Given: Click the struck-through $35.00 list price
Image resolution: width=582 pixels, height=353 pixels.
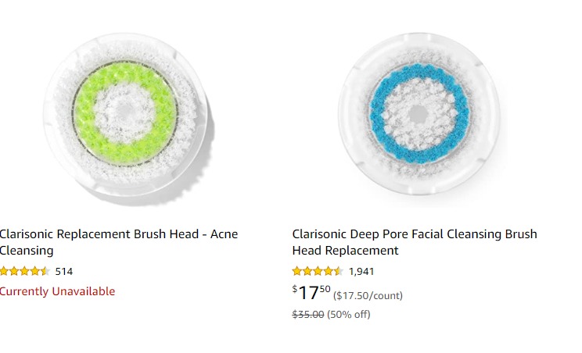Looking at the screenshot, I should click(x=308, y=315).
